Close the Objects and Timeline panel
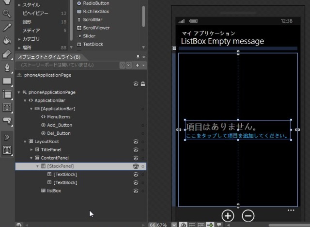Screen dimensions: 310x227 [x=144, y=57]
